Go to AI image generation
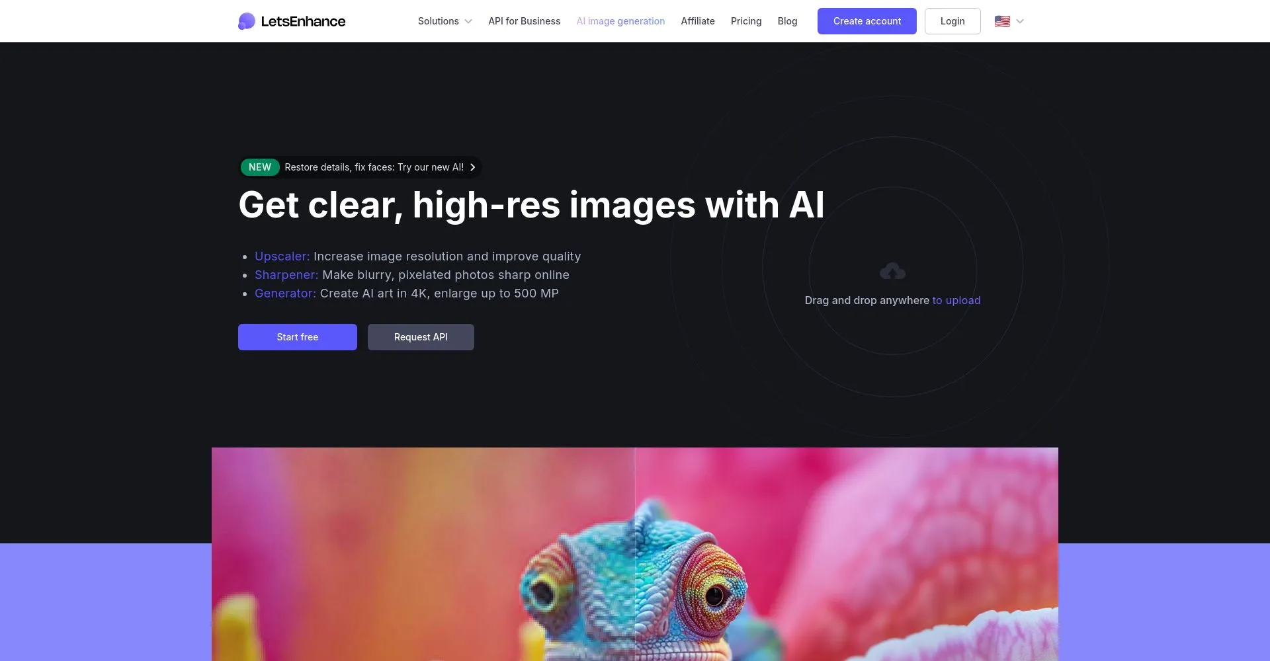 620,21
